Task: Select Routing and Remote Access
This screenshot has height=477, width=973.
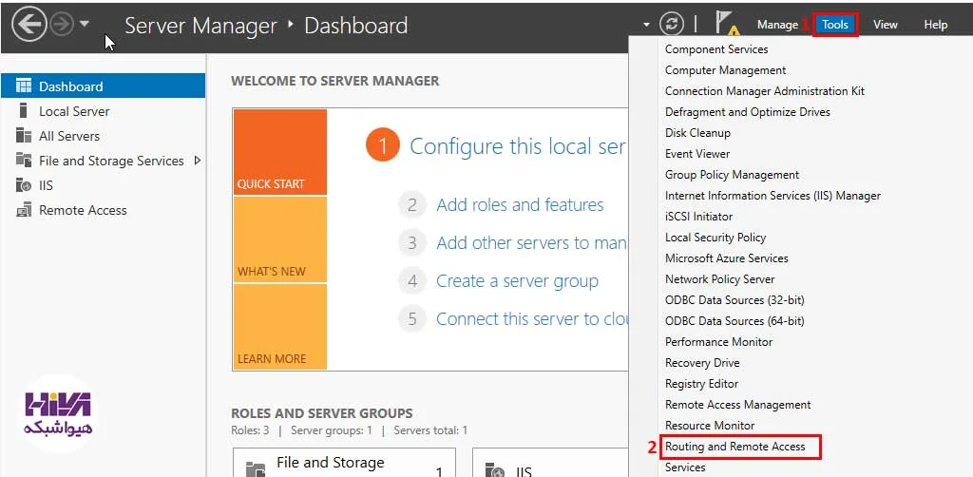Action: 735,447
